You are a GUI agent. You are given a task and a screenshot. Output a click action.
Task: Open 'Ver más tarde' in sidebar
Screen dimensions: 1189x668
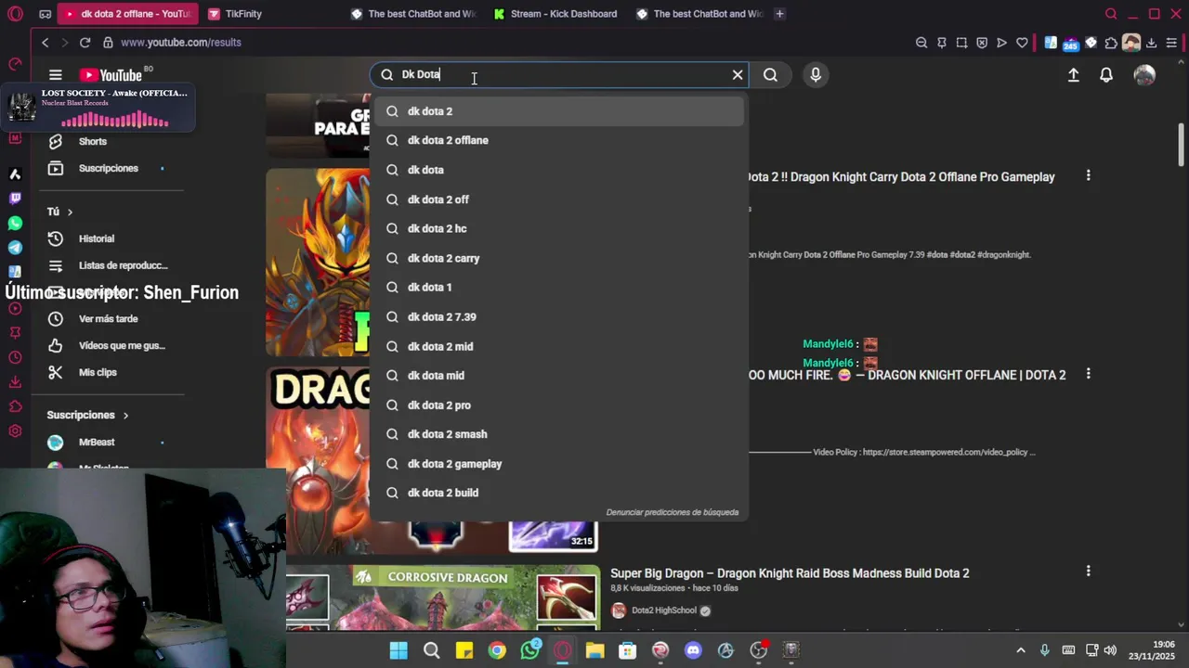point(108,318)
